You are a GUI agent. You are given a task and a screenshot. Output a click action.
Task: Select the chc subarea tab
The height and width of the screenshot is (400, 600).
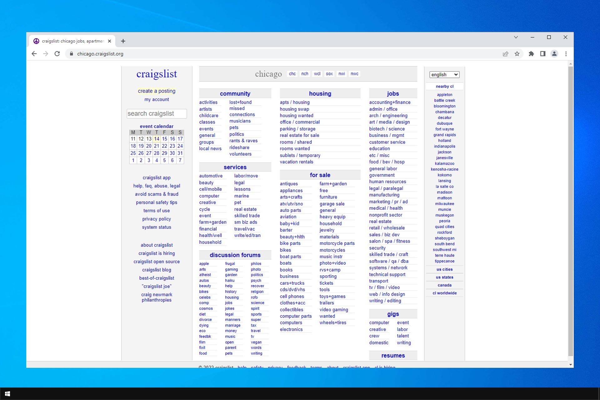coord(292,74)
